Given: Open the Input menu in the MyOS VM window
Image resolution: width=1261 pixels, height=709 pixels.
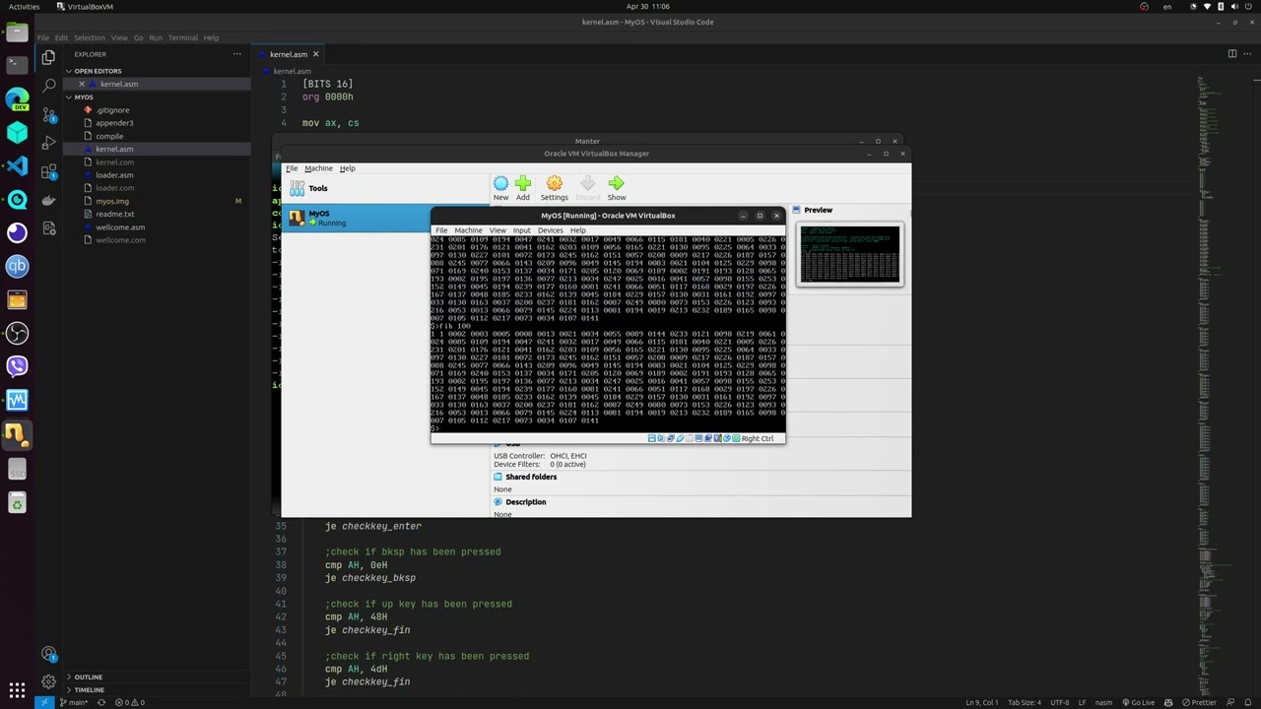Looking at the screenshot, I should (x=521, y=230).
